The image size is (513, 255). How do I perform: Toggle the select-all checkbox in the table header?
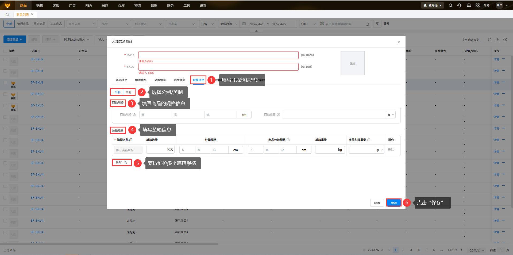5,51
